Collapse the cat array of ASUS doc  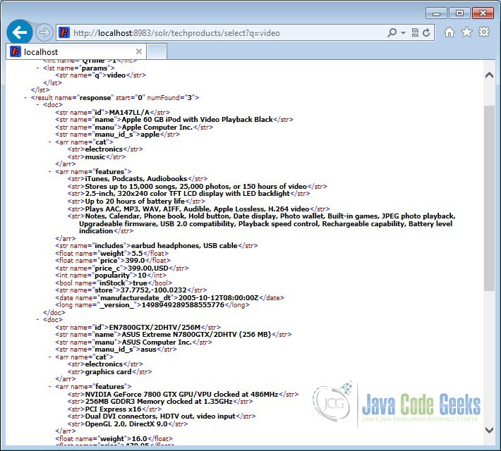pyautogui.click(x=50, y=357)
